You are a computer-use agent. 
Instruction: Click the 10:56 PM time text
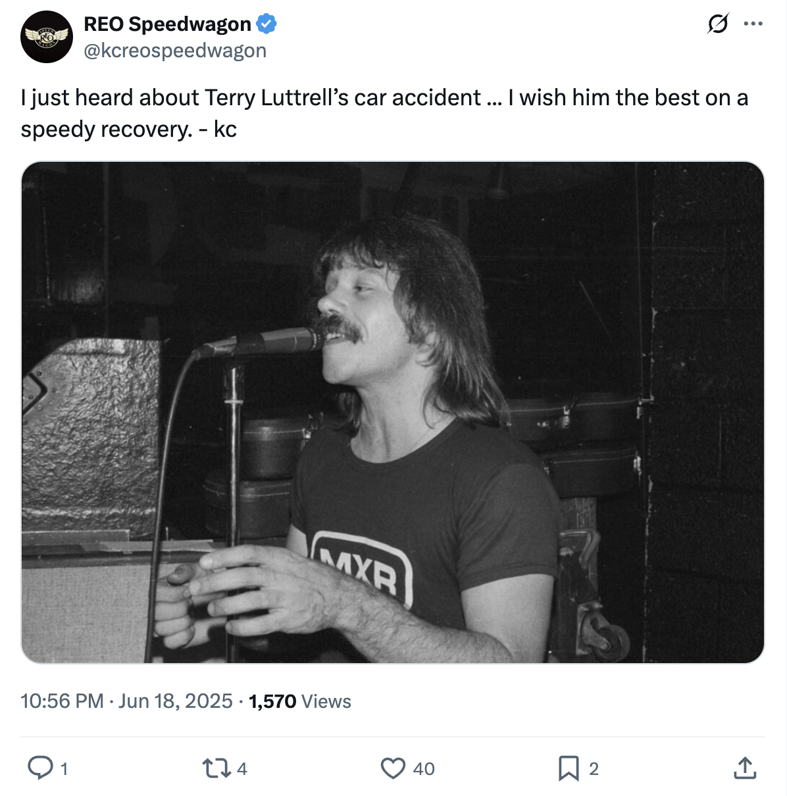point(62,701)
